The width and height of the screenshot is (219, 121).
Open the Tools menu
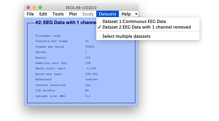pyautogui.click(x=58, y=14)
